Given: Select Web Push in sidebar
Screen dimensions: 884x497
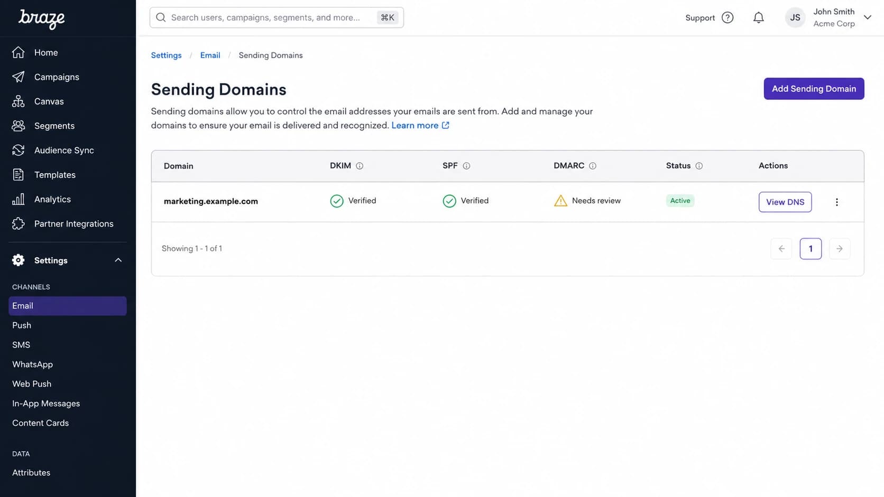Looking at the screenshot, I should click(x=32, y=384).
